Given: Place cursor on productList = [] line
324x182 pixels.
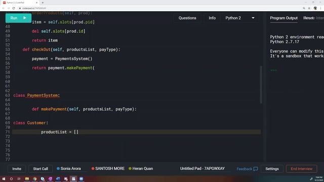Looking at the screenshot, I should click(x=136, y=132).
